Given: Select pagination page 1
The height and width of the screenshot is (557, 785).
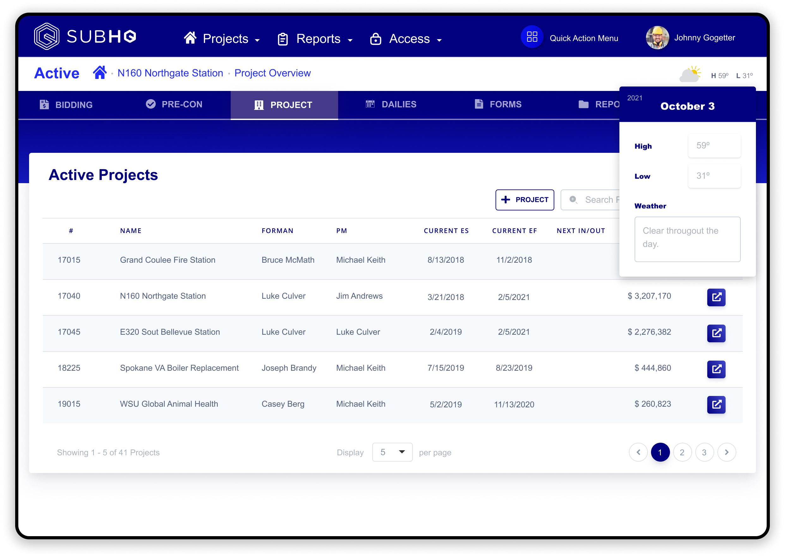Looking at the screenshot, I should click(660, 452).
